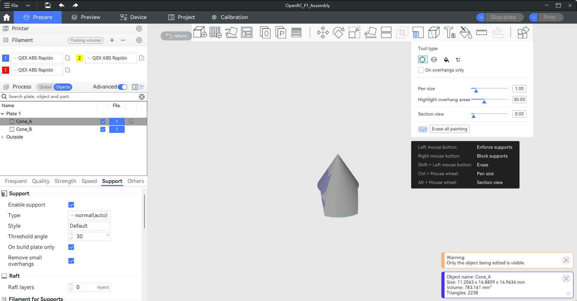Choose the fill bucket tool type
577x301 pixels.
tap(446, 60)
